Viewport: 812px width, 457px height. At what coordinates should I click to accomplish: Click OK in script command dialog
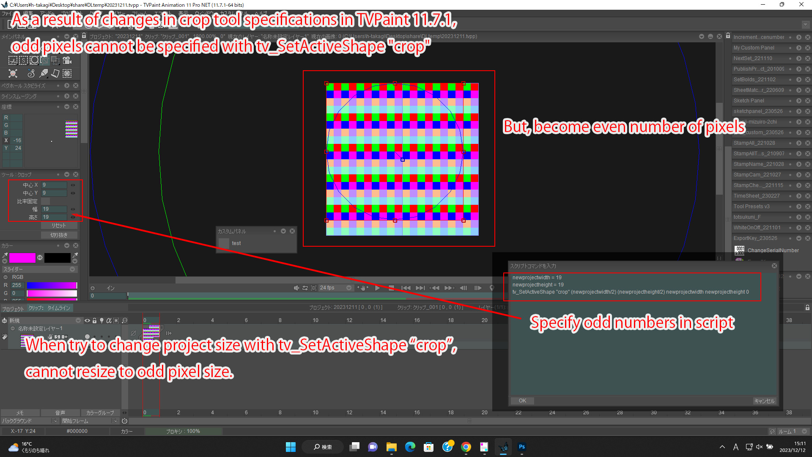coord(522,401)
